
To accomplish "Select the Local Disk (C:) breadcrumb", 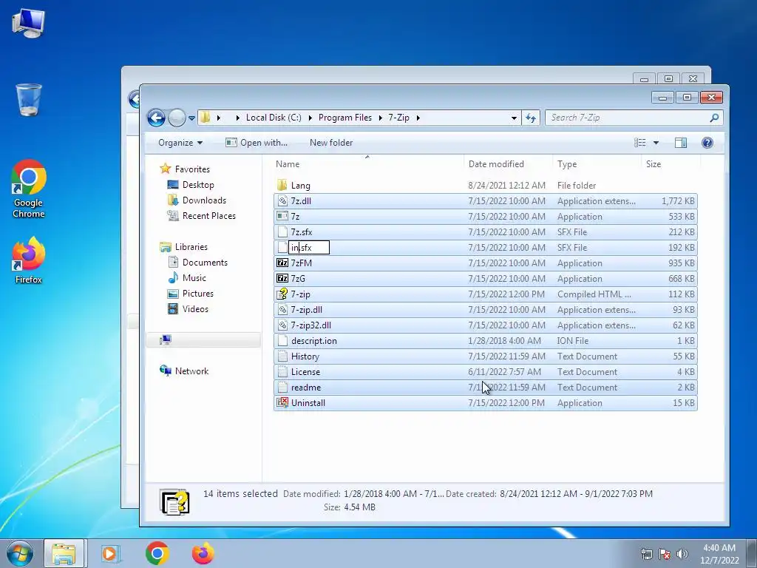I will click(x=274, y=118).
